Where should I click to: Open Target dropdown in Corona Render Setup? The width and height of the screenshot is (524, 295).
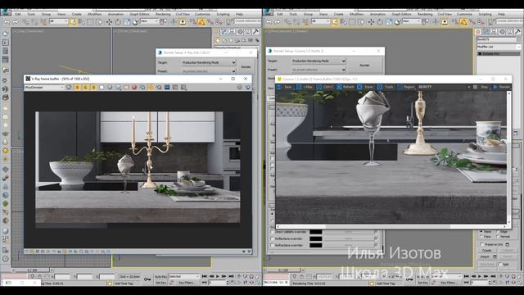pyautogui.click(x=318, y=61)
